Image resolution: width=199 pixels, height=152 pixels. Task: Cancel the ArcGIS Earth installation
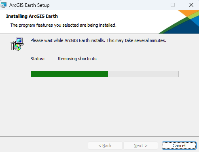[x=179, y=146]
